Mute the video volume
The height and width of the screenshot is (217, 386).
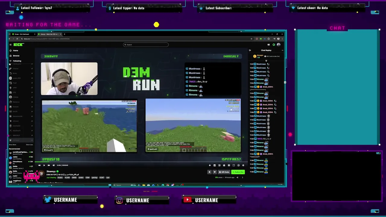(54, 165)
